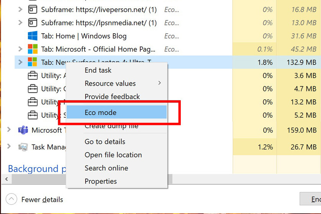321x214 pixels.
Task: Click the 1.2% CPU value for Task Manager
Action: [265, 147]
